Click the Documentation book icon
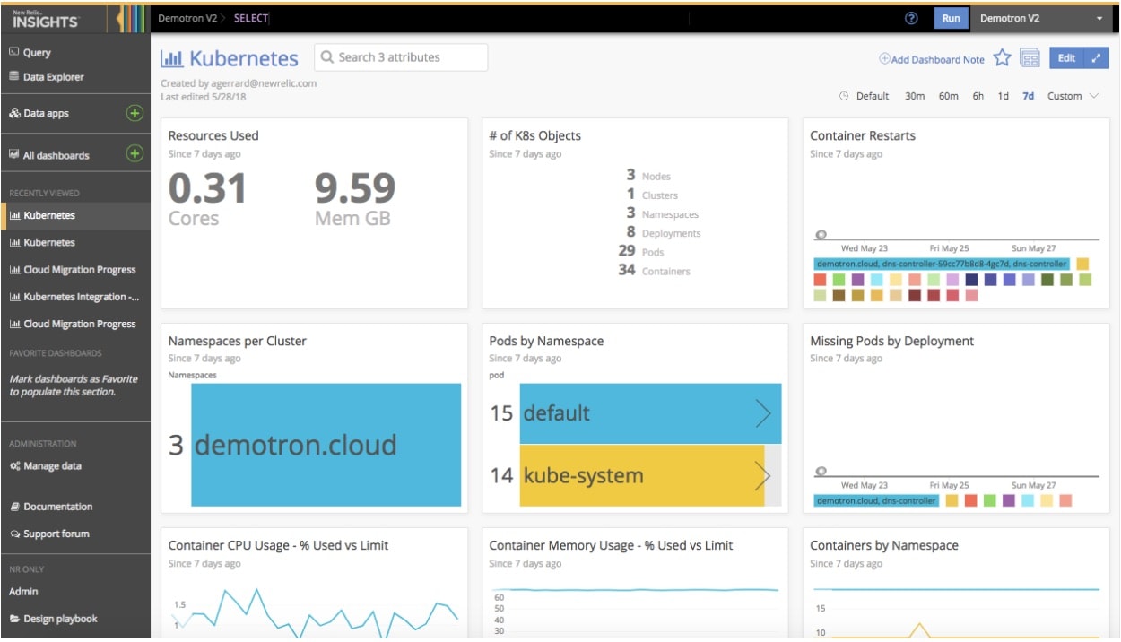Screen dimensions: 1121x642 tap(14, 507)
